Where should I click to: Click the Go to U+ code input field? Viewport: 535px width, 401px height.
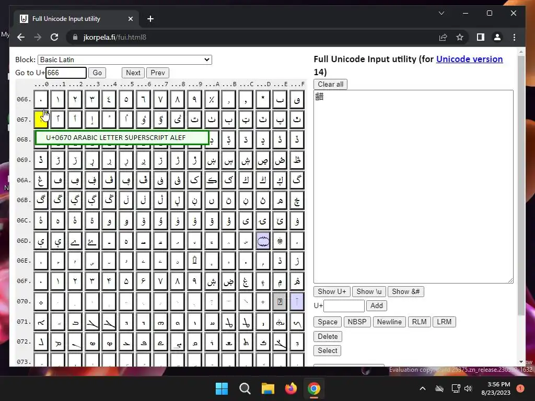(66, 73)
